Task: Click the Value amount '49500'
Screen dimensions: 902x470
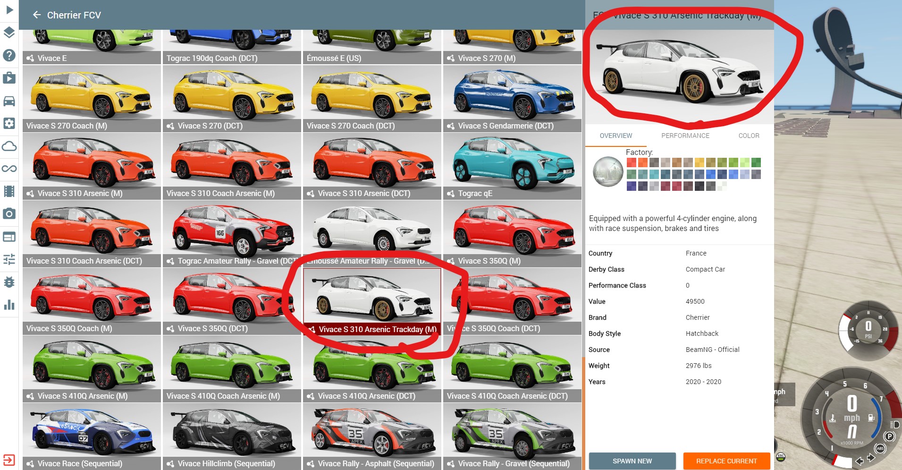Action: click(x=695, y=301)
